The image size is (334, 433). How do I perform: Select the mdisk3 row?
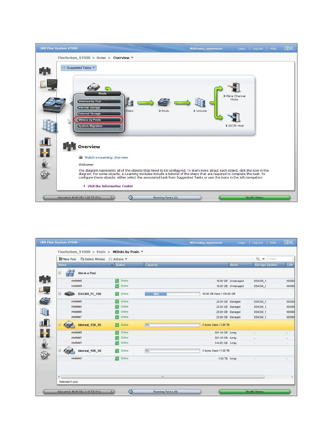176,358
